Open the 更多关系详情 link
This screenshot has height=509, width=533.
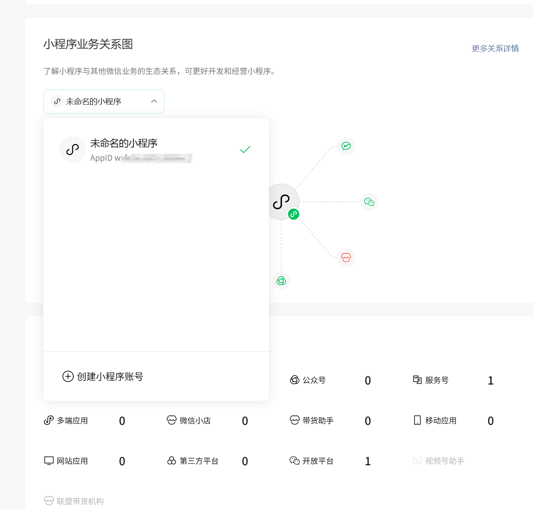tap(495, 49)
